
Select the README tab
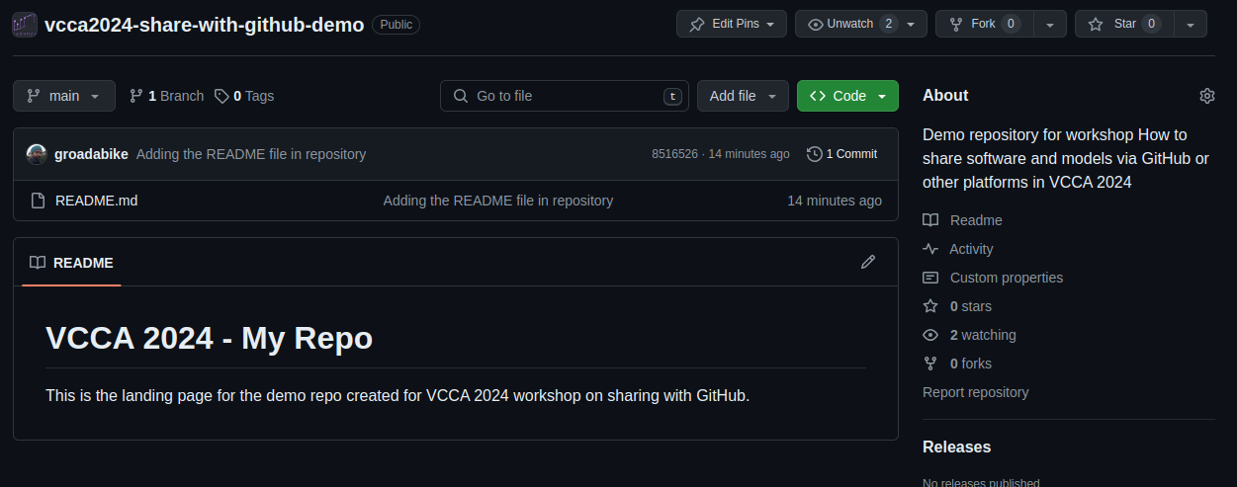click(71, 263)
